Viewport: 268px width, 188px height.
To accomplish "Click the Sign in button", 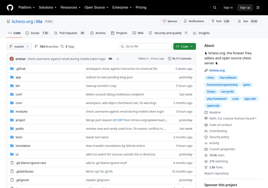I will [228, 8].
